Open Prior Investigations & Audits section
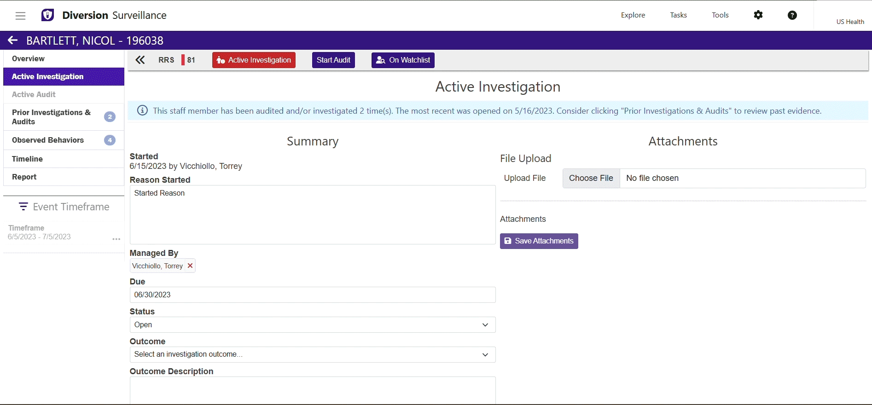This screenshot has height=405, width=872. pyautogui.click(x=52, y=117)
